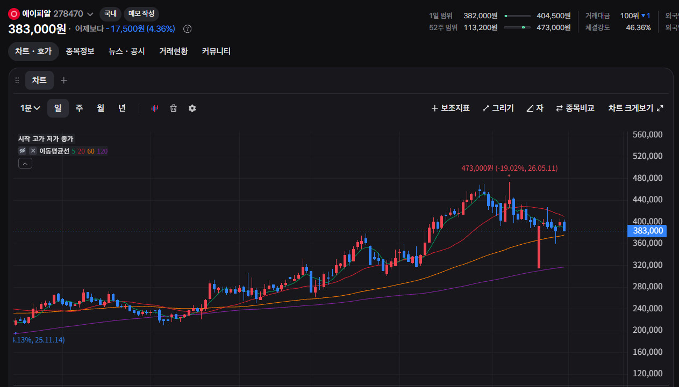Viewport: 679px width, 387px height.
Task: Open chart settings gear icon
Action: [192, 108]
